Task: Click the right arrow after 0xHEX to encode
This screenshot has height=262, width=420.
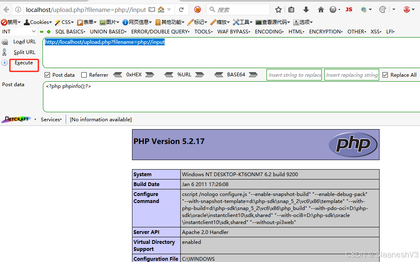Action: click(x=150, y=75)
